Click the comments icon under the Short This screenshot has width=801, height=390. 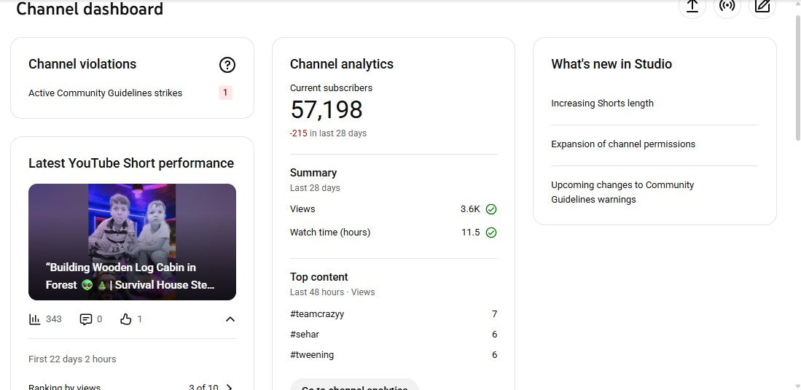point(86,319)
